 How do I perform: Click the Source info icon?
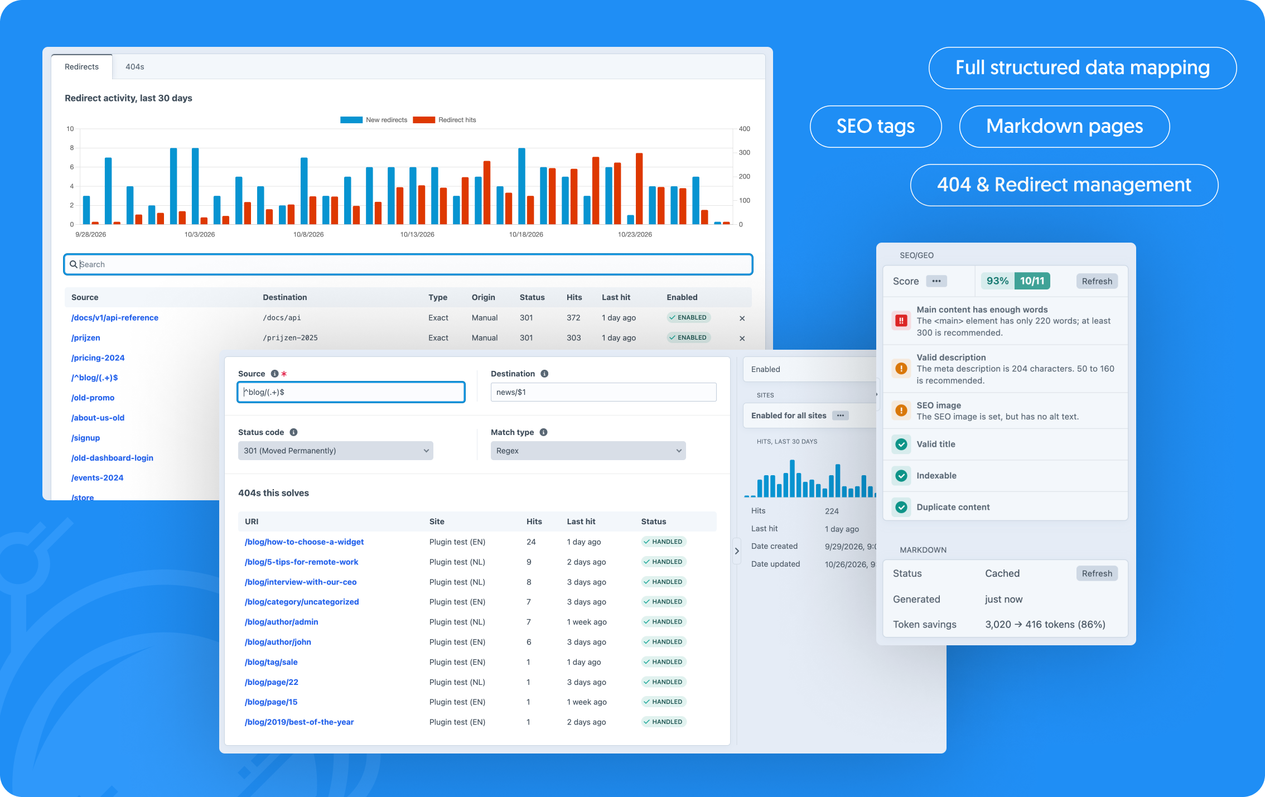pos(274,374)
